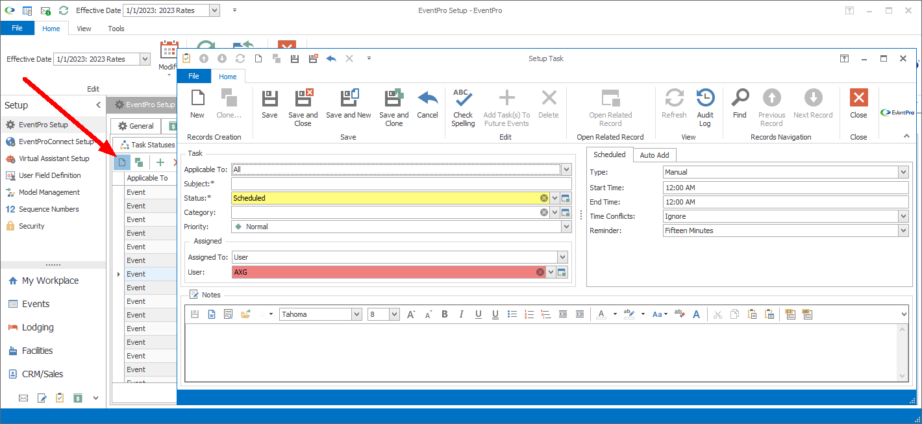This screenshot has height=424, width=922.
Task: Click print preview icon in Notes toolbar
Action: tap(229, 314)
